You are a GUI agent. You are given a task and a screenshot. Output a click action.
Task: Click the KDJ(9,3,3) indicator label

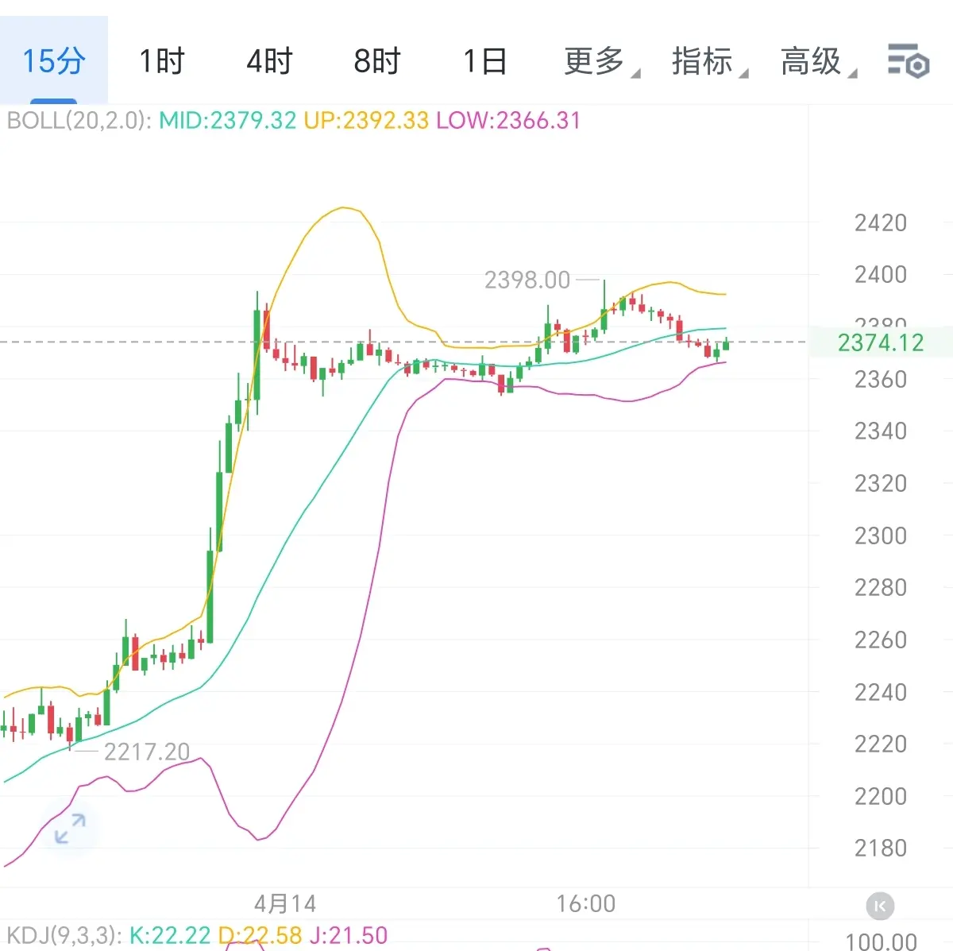click(64, 935)
